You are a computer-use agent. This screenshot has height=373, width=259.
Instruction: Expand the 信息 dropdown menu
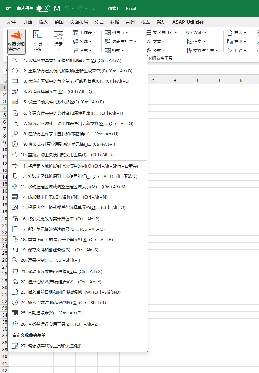196,42
